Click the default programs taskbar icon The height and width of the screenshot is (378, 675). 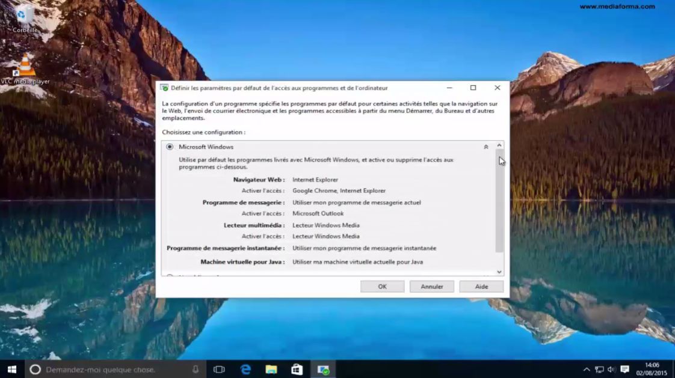click(323, 370)
